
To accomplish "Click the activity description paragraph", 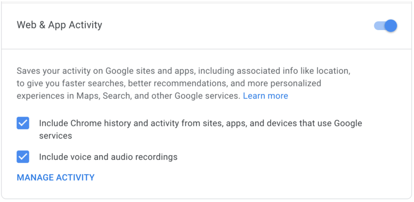I will pyautogui.click(x=182, y=84).
